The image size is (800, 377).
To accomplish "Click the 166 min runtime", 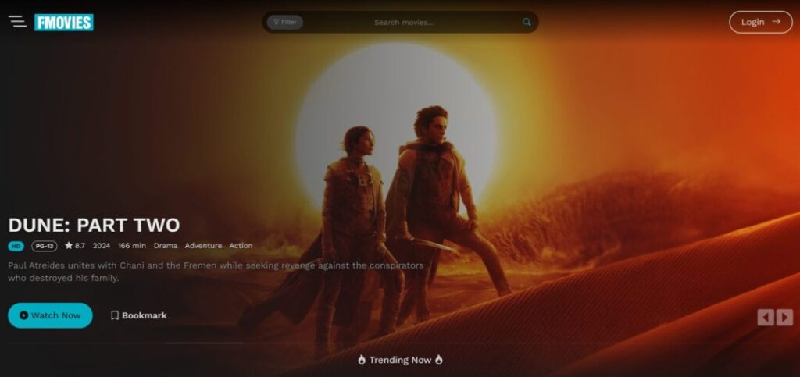I will coord(131,246).
